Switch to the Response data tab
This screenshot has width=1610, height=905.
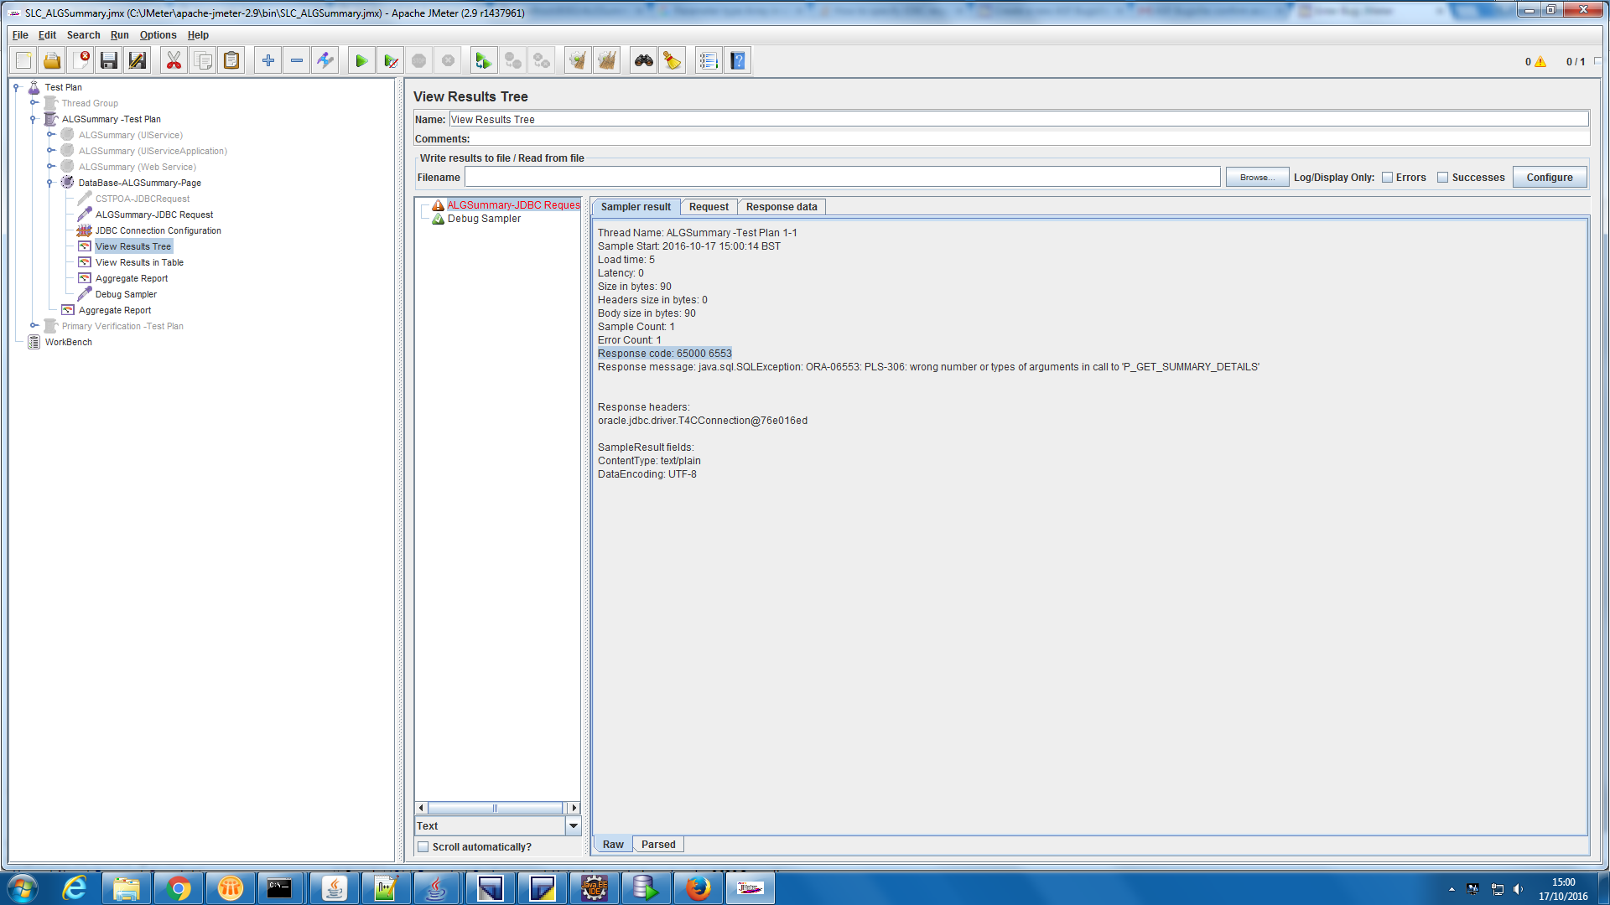[781, 207]
